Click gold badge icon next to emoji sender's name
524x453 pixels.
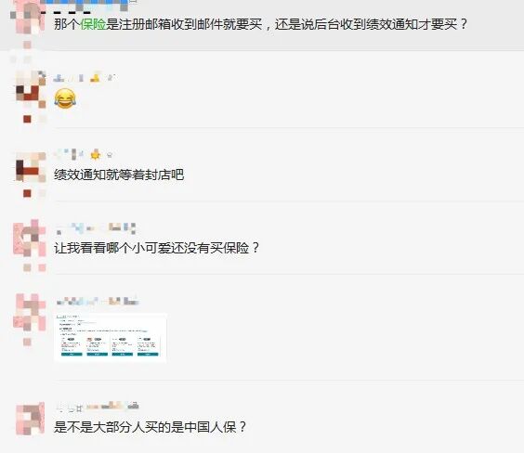(96, 77)
